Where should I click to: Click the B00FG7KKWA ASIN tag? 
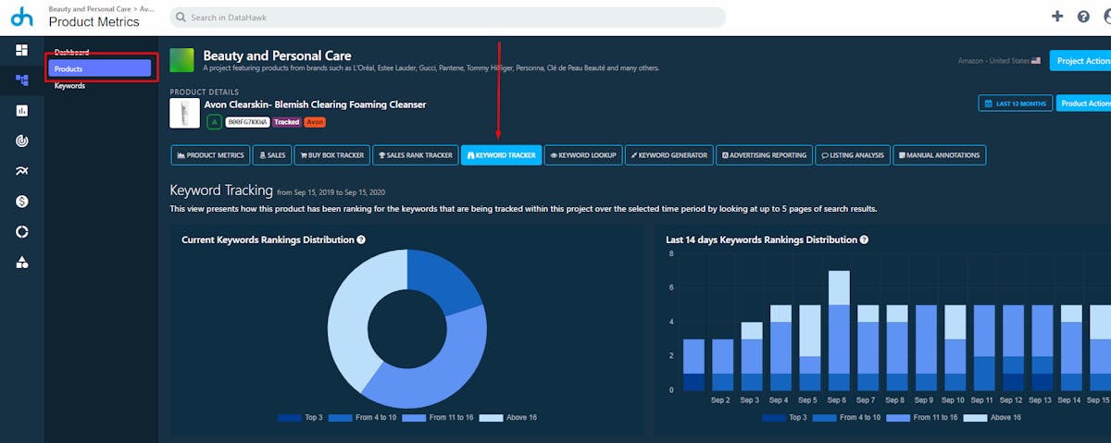click(x=247, y=122)
